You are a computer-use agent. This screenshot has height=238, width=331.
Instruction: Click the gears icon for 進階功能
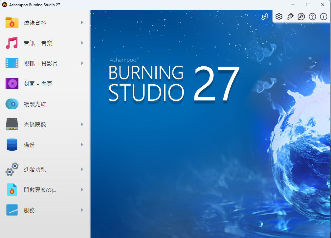coord(12,169)
